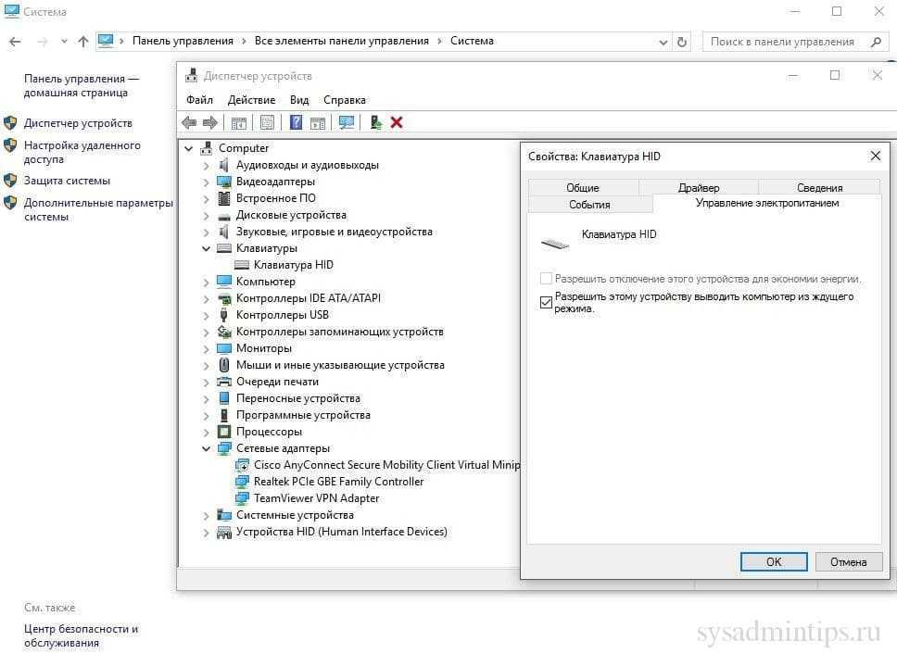Click the update driver toolbar icon
The width and height of the screenshot is (897, 666).
click(375, 122)
